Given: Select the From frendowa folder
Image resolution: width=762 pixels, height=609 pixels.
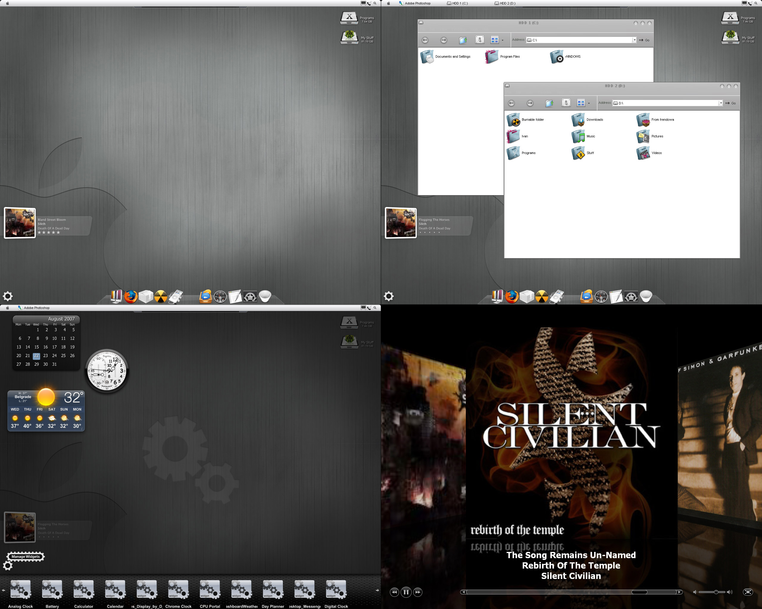Looking at the screenshot, I should 655,120.
